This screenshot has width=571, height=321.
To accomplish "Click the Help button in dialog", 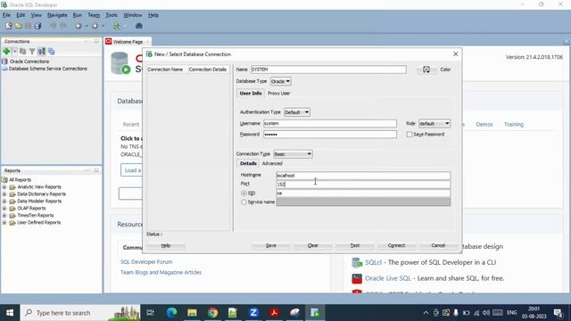I will click(166, 246).
